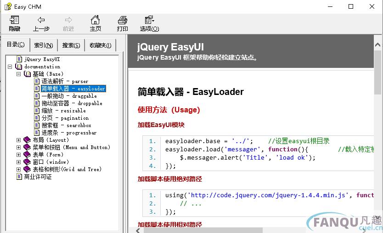This screenshot has height=233, width=383.
Task: Click the open book icon beside 基础 (Base)
Action: [x=28, y=74]
